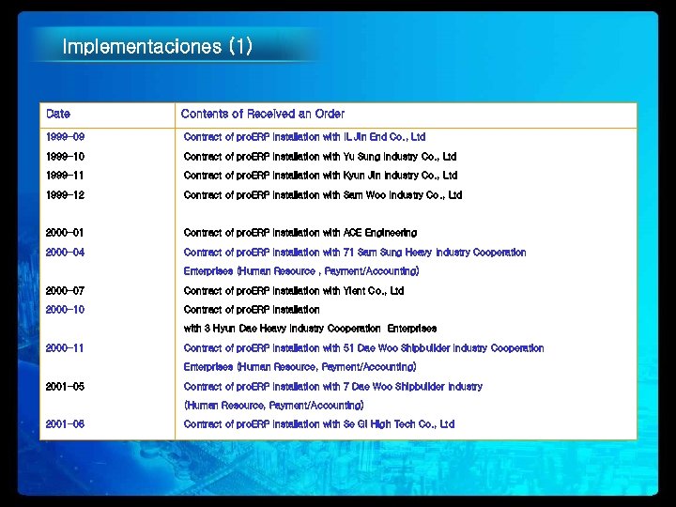The image size is (676, 507).
Task: Select the Yu Sung Industry contract line
Action: (x=320, y=156)
